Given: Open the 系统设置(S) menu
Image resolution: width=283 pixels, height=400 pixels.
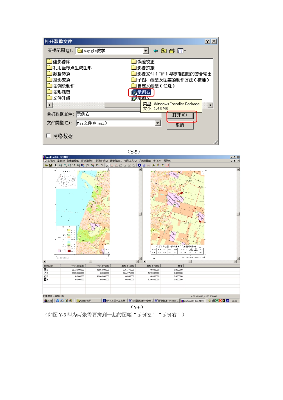Looking at the screenshot, I should coord(145,161).
